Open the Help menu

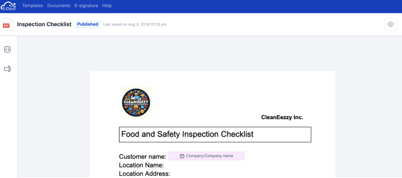point(107,6)
